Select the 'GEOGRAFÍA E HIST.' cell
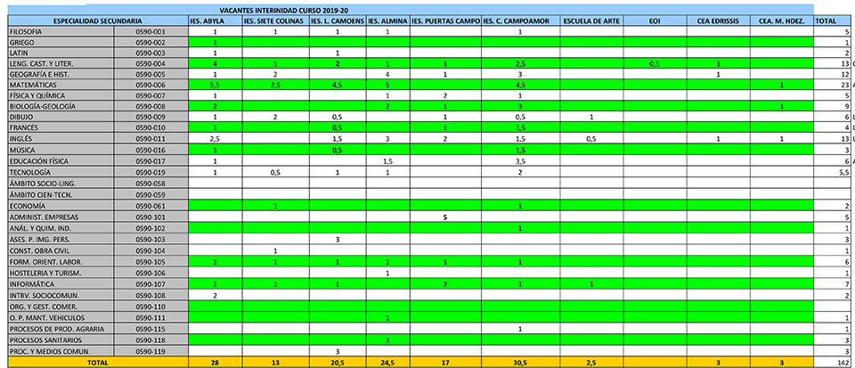855x368 pixels. (x=61, y=75)
